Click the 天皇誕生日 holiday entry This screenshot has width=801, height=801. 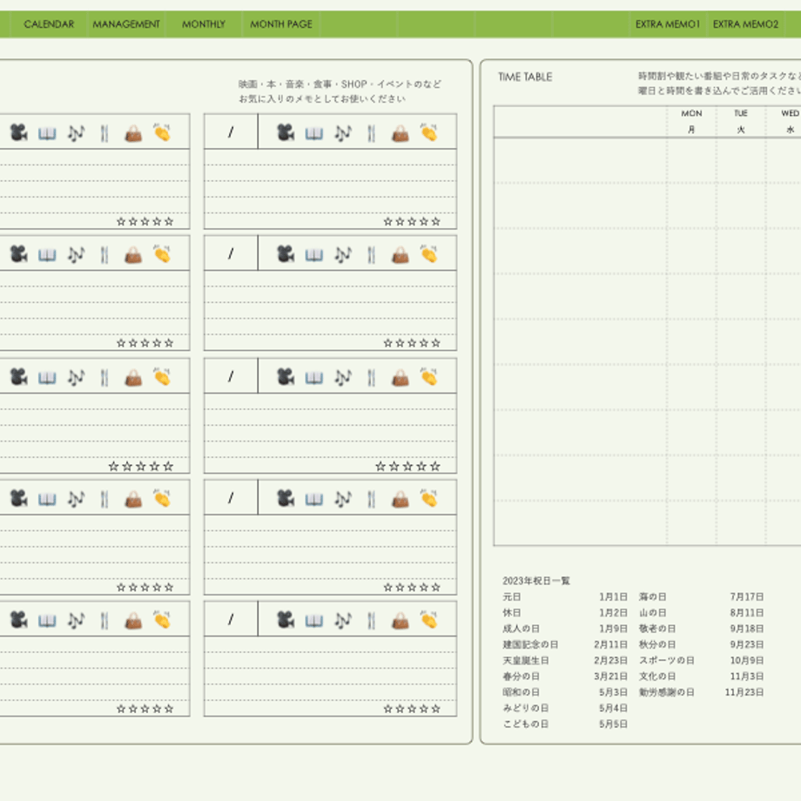coord(526,661)
